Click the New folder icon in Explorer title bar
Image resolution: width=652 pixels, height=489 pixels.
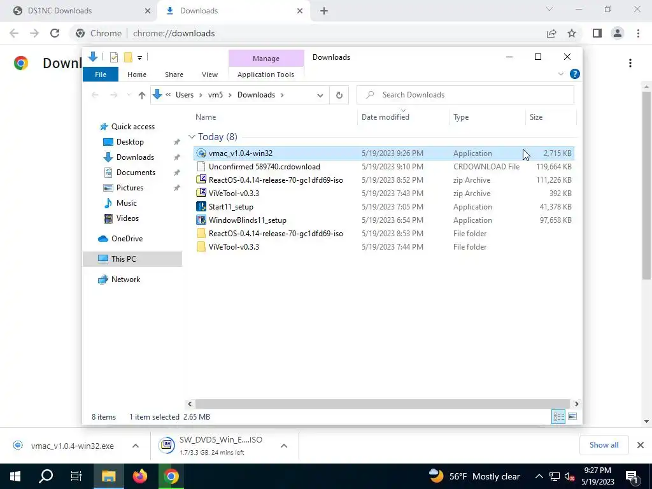[x=128, y=57]
